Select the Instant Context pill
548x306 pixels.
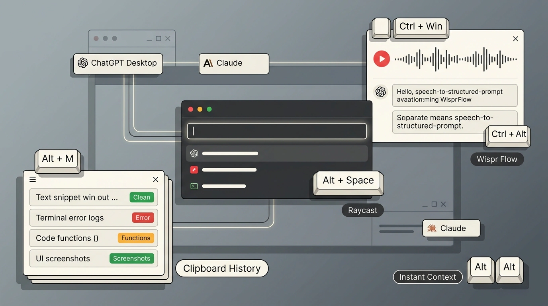[x=428, y=277]
